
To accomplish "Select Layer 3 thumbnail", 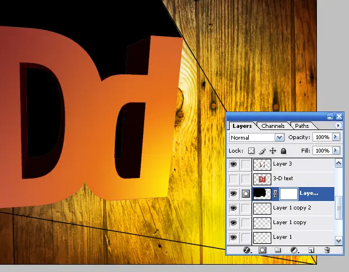I will (x=262, y=164).
